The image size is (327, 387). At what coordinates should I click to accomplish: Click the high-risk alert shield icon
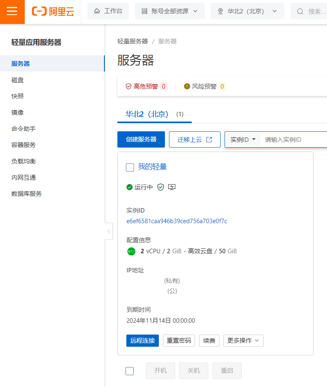[x=128, y=86]
